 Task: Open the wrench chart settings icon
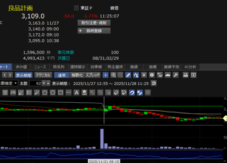pyautogui.click(x=175, y=75)
